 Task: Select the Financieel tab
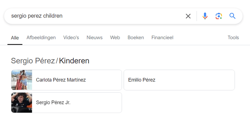click(162, 37)
